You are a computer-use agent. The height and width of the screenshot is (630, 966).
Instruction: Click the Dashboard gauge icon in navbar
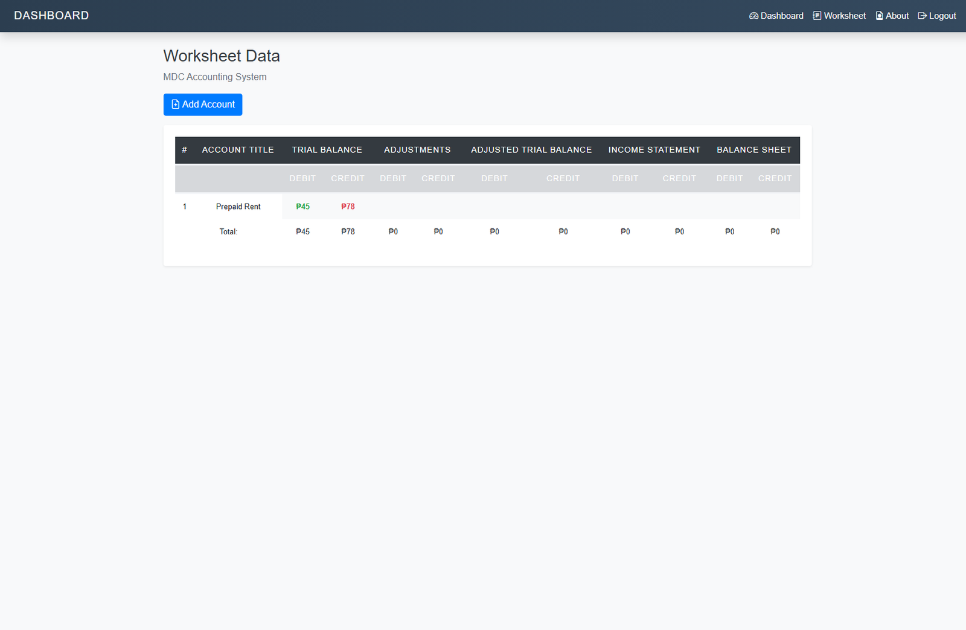[x=753, y=16]
